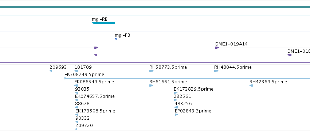Viewport: 310px width, 131px height.
Task: Click the RH58773.5prime EST arrow
Action: (x=152, y=71)
